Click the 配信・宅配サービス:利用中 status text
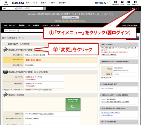The height and width of the screenshot is (125, 141). pyautogui.click(x=19, y=44)
